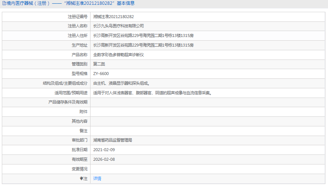
Task: Click the 审批部门 label
Action: pos(79,140)
